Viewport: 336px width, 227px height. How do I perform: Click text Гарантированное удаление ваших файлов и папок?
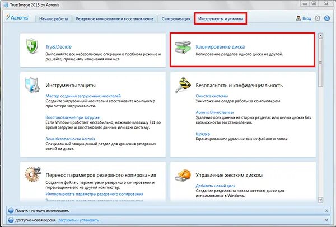pyautogui.click(x=242, y=139)
